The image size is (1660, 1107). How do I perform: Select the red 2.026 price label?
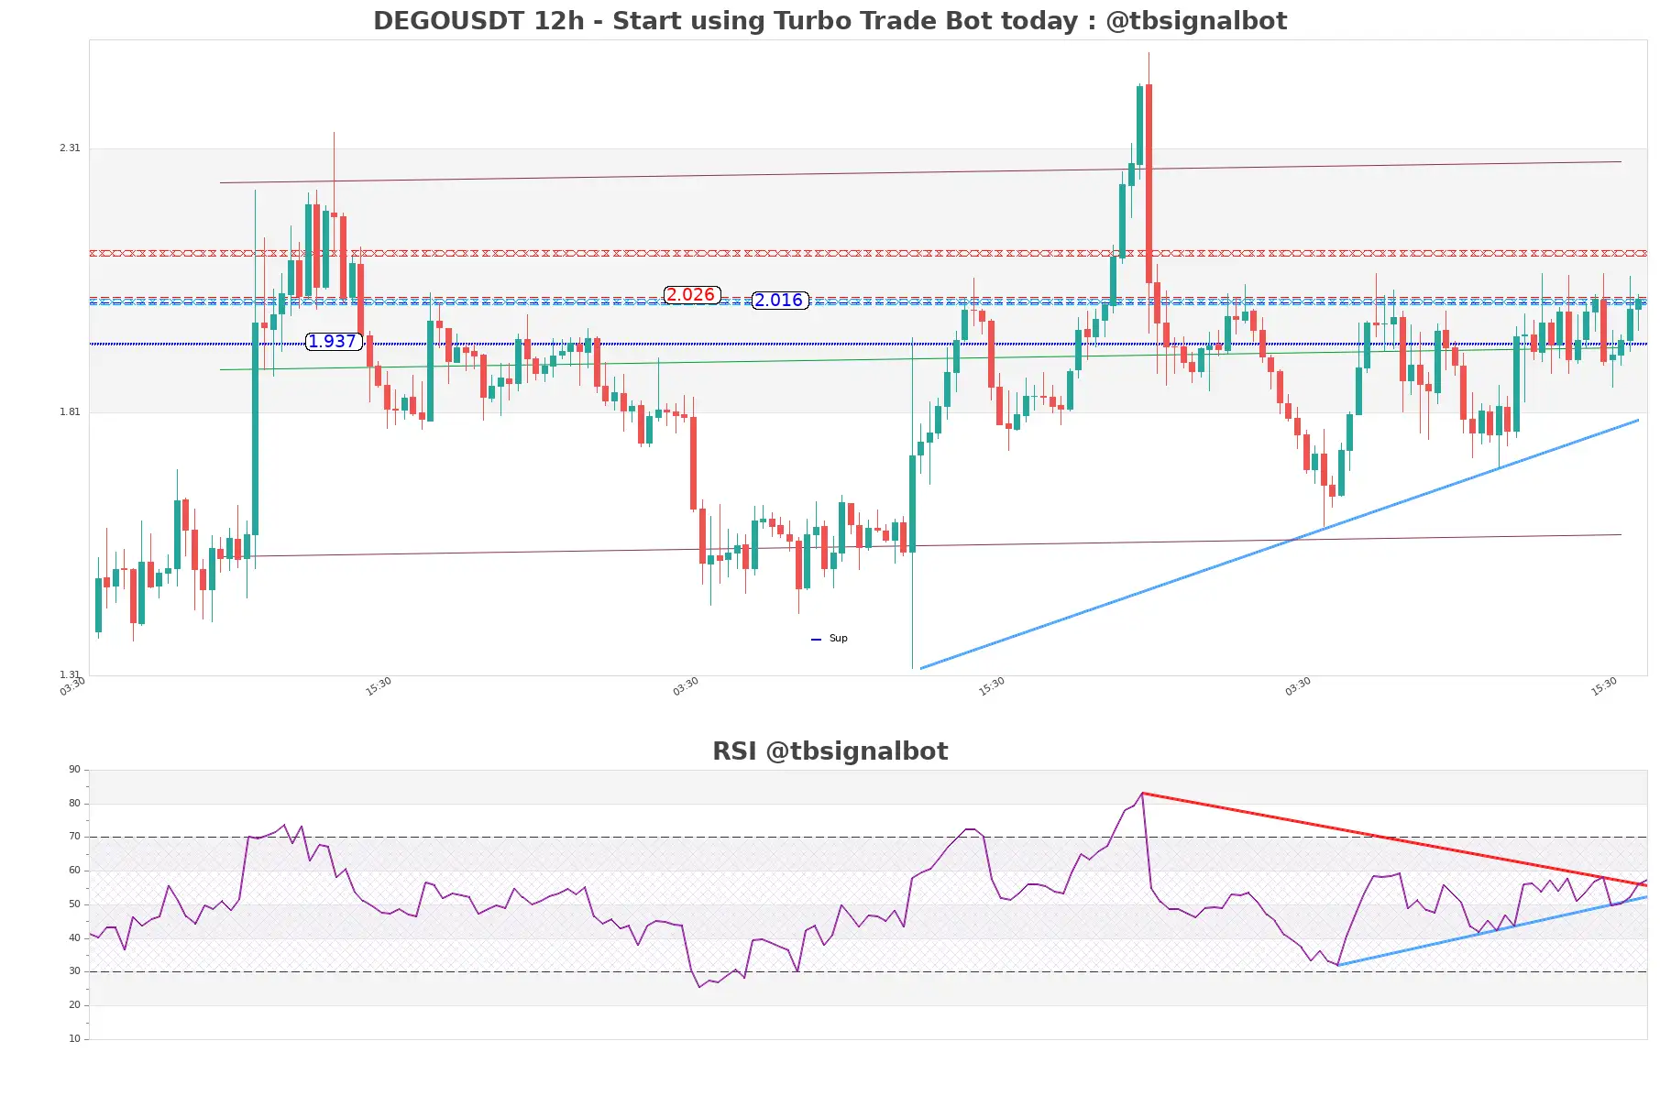coord(691,295)
